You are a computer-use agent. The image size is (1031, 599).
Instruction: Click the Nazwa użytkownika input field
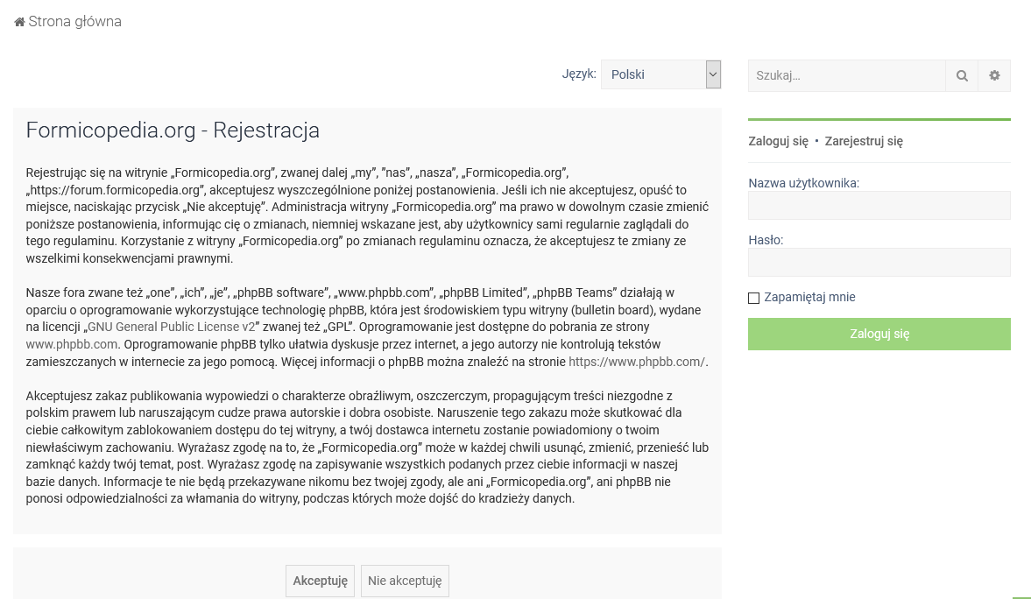879,206
